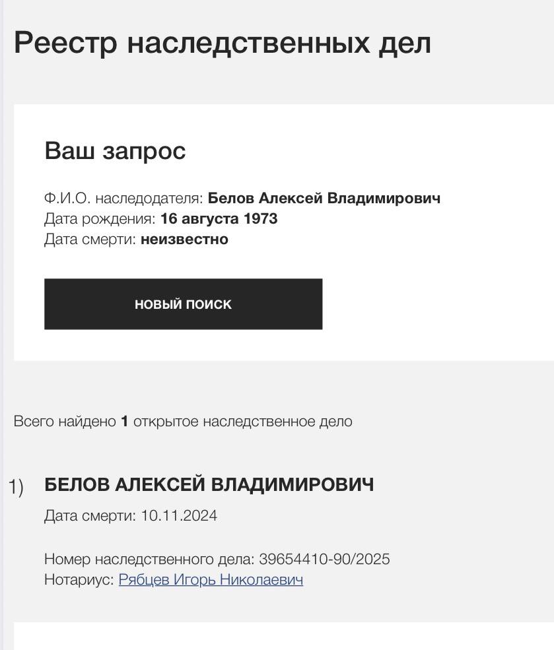The height and width of the screenshot is (650, 554).
Task: Click the Ваш запрос section heading
Action: [x=115, y=151]
